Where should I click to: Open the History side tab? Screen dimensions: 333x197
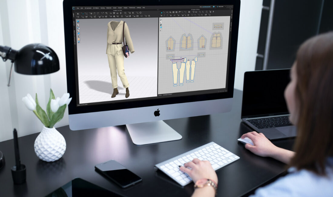coord(74,23)
